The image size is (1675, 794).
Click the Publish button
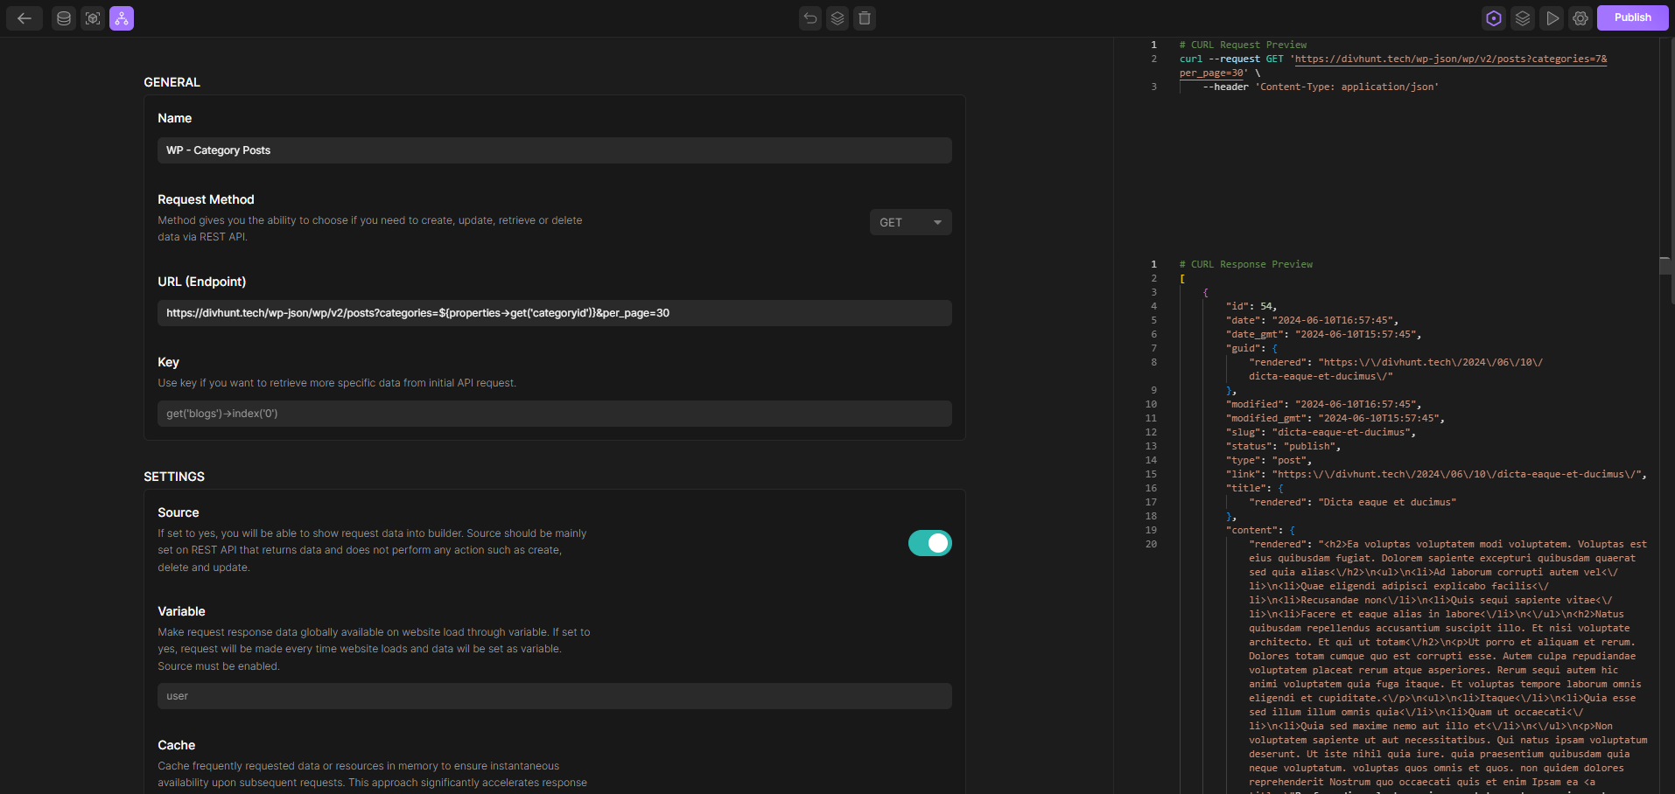(1632, 17)
